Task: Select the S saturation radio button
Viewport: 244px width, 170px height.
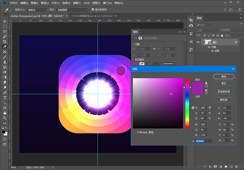Action: 193,113
